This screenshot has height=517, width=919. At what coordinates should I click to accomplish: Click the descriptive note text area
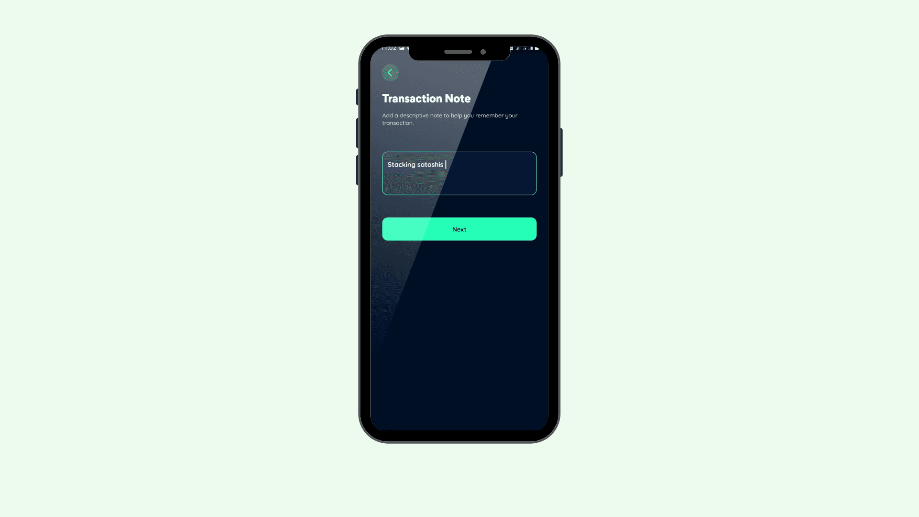click(x=459, y=174)
